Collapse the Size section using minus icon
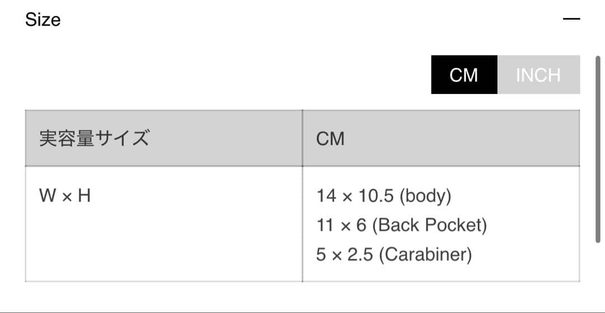Image resolution: width=605 pixels, height=313 pixels. [571, 19]
